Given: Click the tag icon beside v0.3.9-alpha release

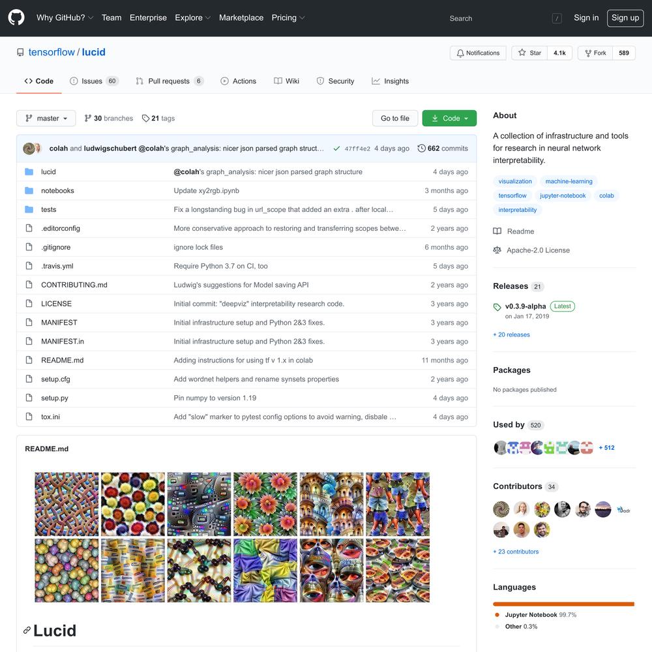Looking at the screenshot, I should (497, 307).
